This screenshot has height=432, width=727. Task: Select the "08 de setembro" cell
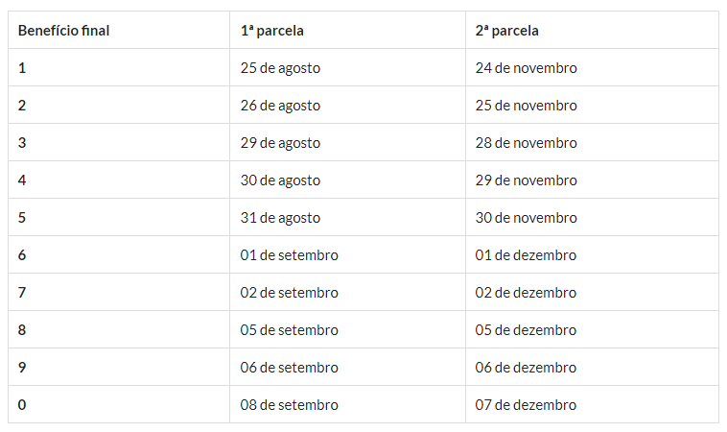[289, 405]
